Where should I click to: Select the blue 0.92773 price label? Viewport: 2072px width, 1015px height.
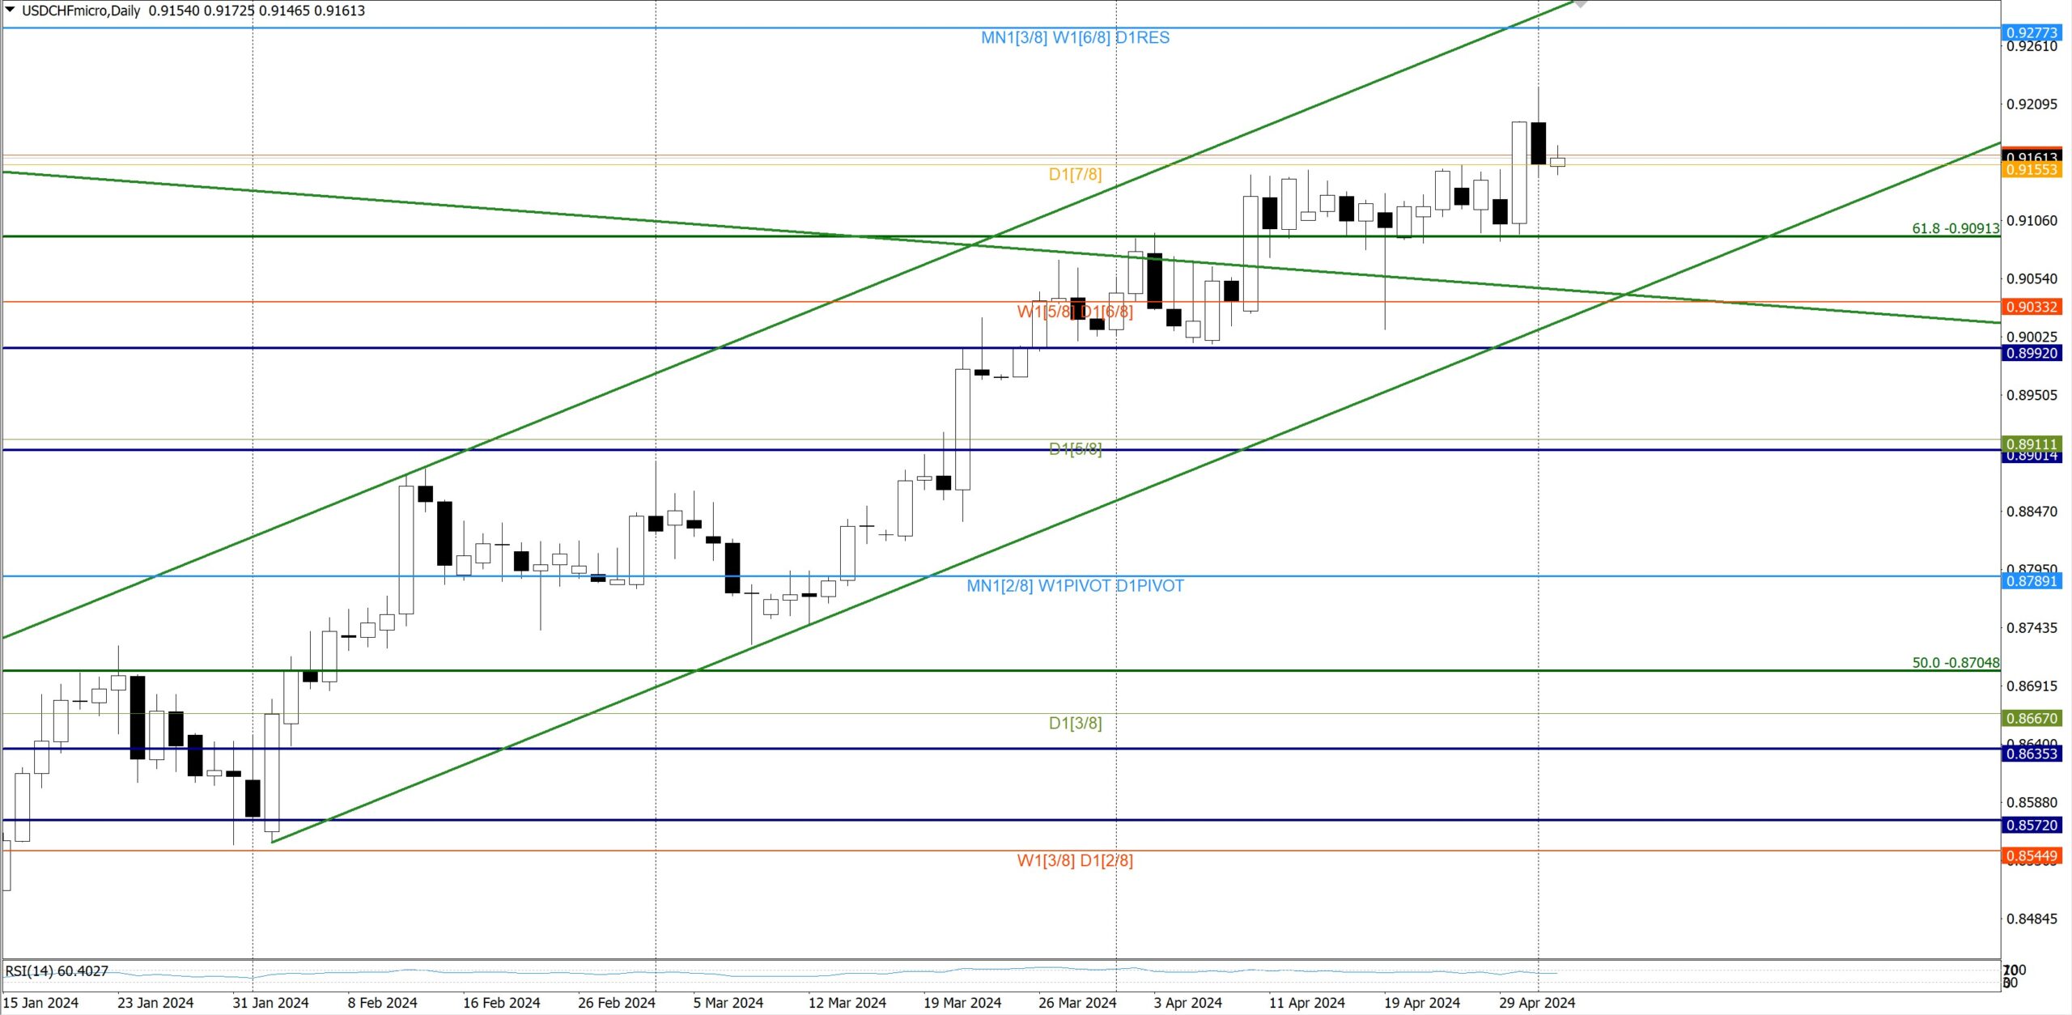(x=2031, y=32)
